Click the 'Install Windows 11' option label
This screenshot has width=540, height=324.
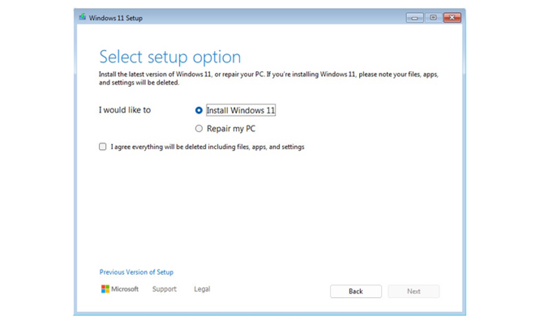coord(241,110)
